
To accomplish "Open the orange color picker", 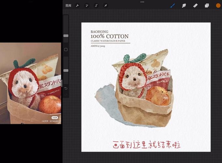I will (x=218, y=6).
